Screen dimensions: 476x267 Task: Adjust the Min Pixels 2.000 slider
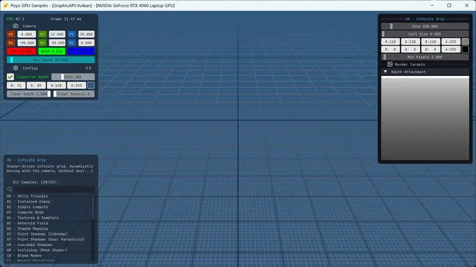425,57
